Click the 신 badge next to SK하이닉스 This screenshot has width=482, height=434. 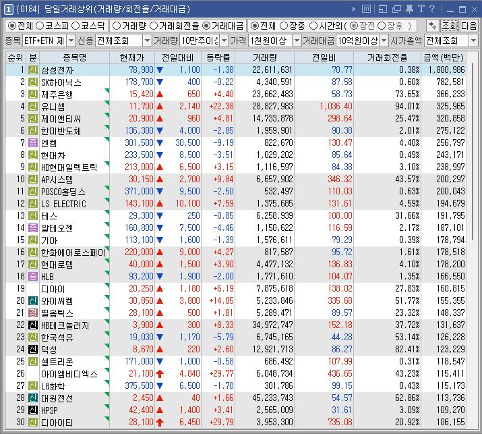coord(33,82)
